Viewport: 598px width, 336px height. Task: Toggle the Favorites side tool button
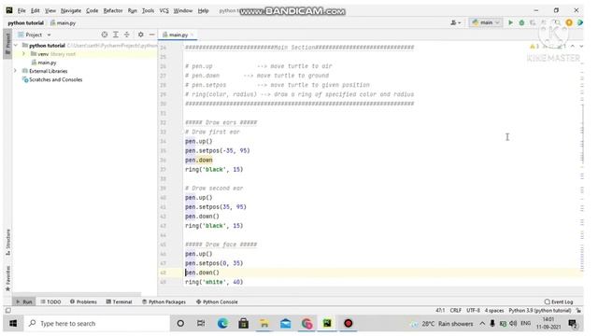pos(7,278)
